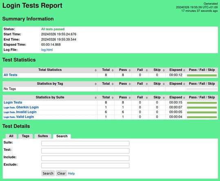Click the Clear button

coord(61,173)
